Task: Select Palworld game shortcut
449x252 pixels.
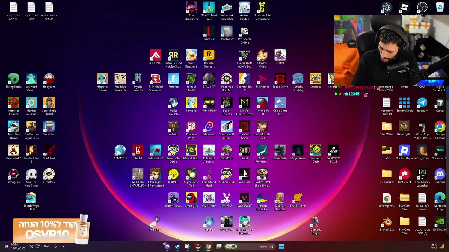Action: (191, 105)
